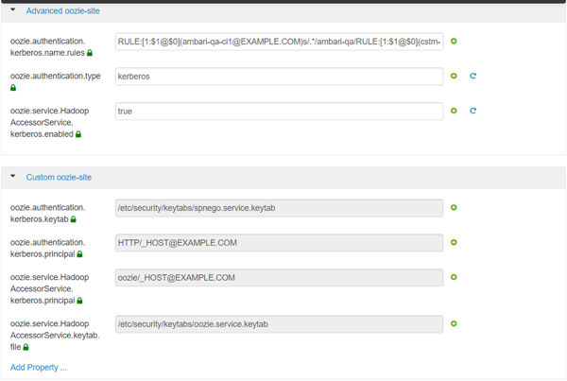Collapse the Advanced oozie-site section arrow

(x=13, y=9)
